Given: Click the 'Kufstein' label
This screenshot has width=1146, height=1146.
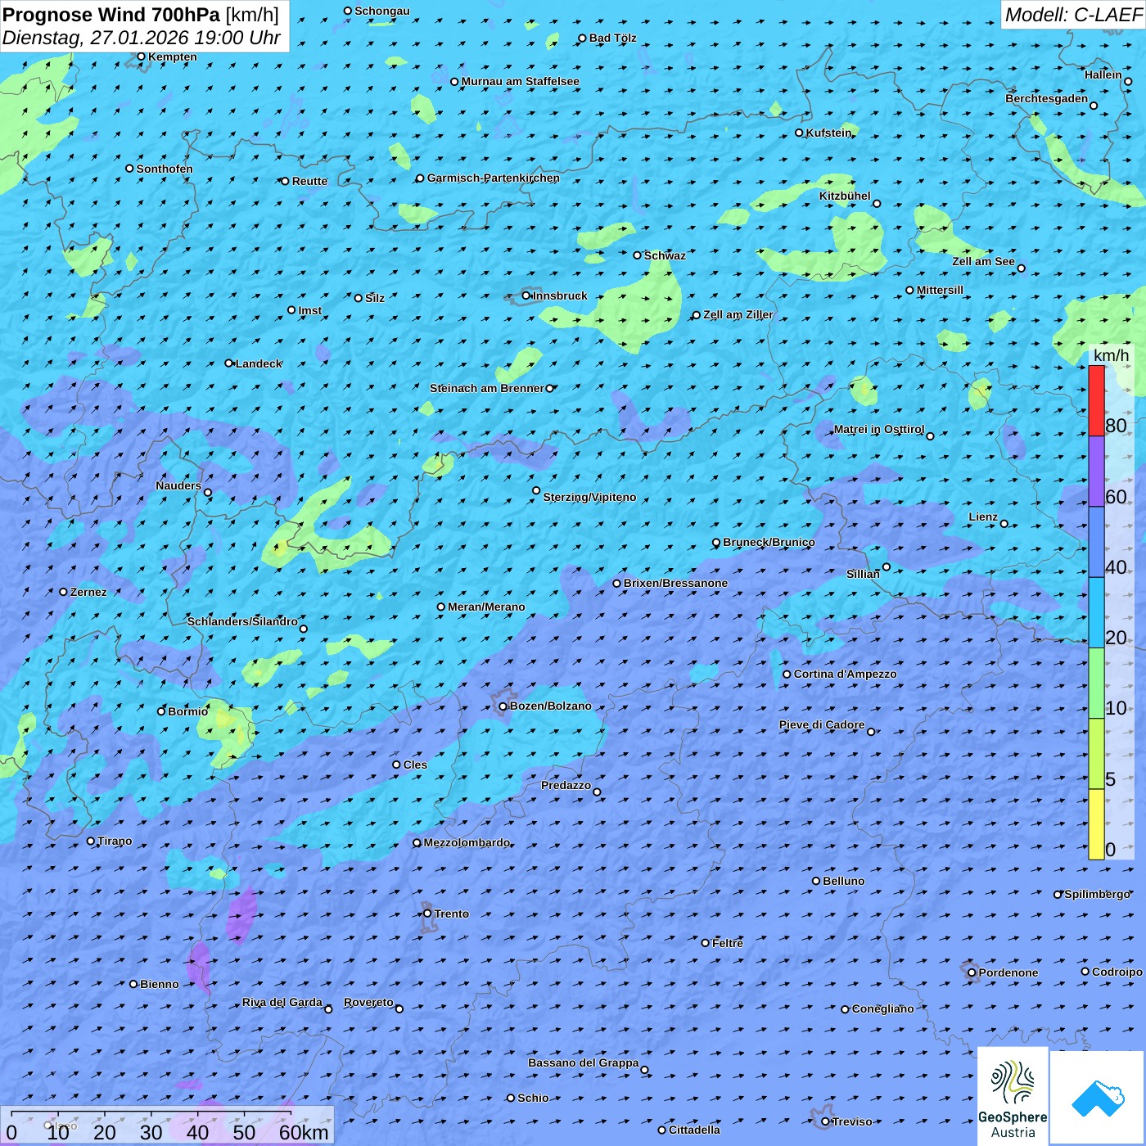Looking at the screenshot, I should pyautogui.click(x=828, y=133).
